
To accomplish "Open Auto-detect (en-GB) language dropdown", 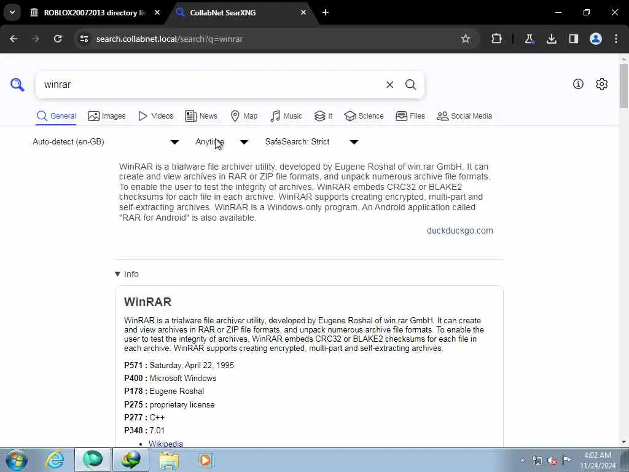I will (106, 142).
